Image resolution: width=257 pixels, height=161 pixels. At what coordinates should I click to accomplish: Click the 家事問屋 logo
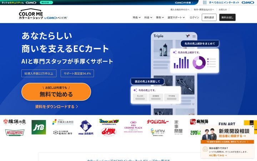point(178,127)
